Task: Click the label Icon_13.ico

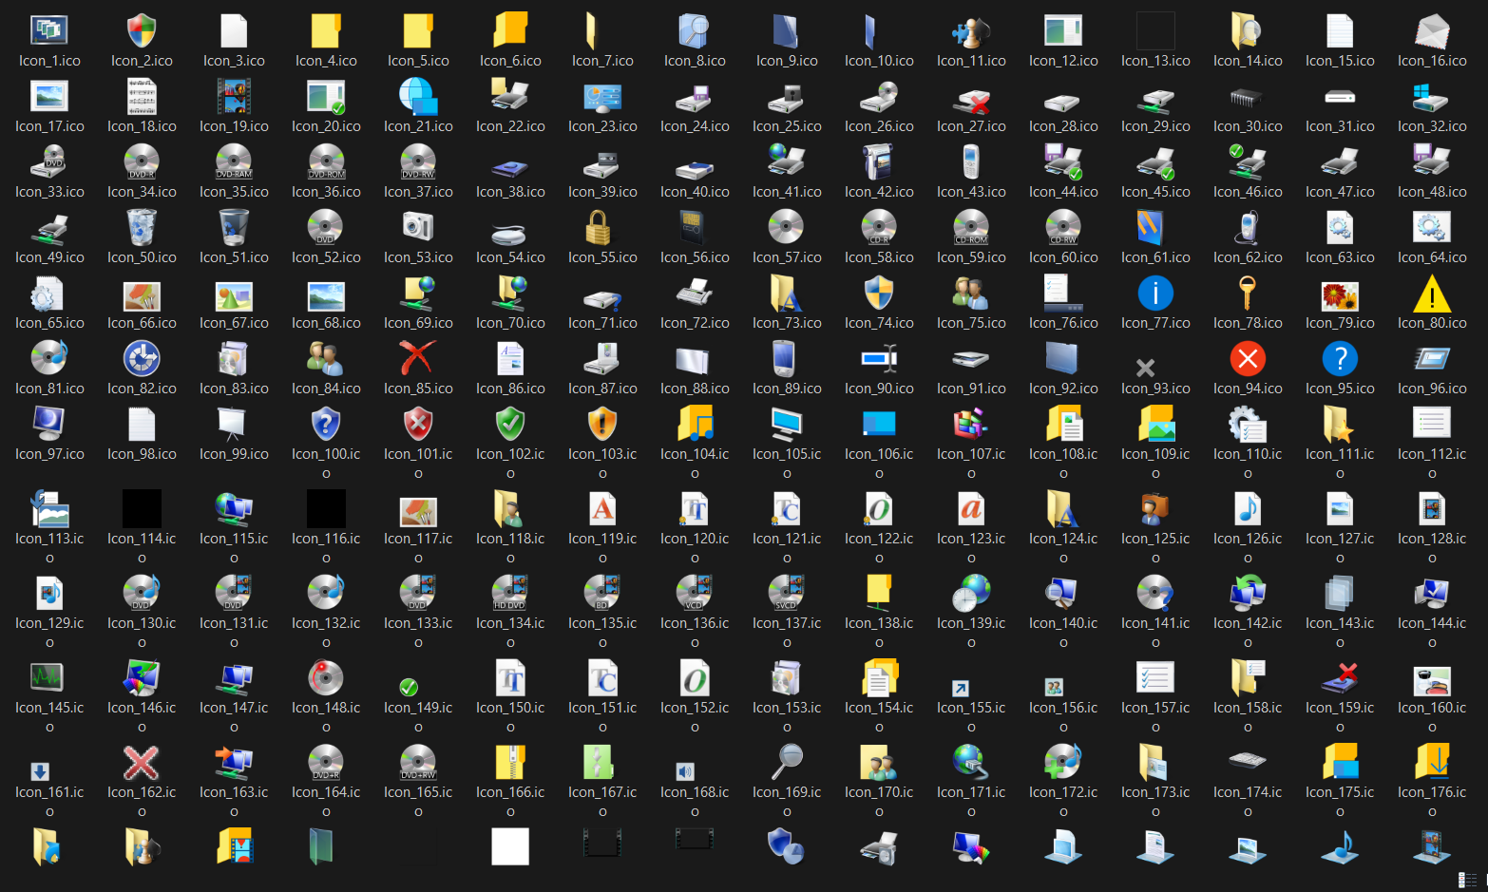Action: point(1155,61)
